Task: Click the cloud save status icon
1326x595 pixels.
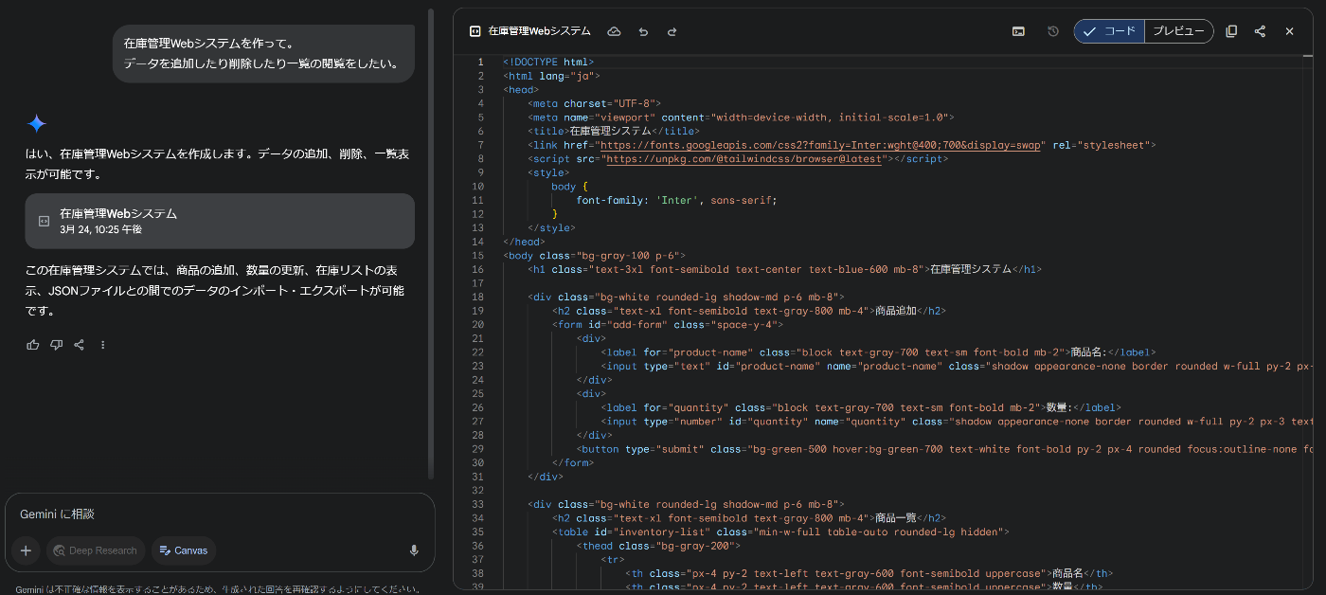Action: pyautogui.click(x=614, y=31)
